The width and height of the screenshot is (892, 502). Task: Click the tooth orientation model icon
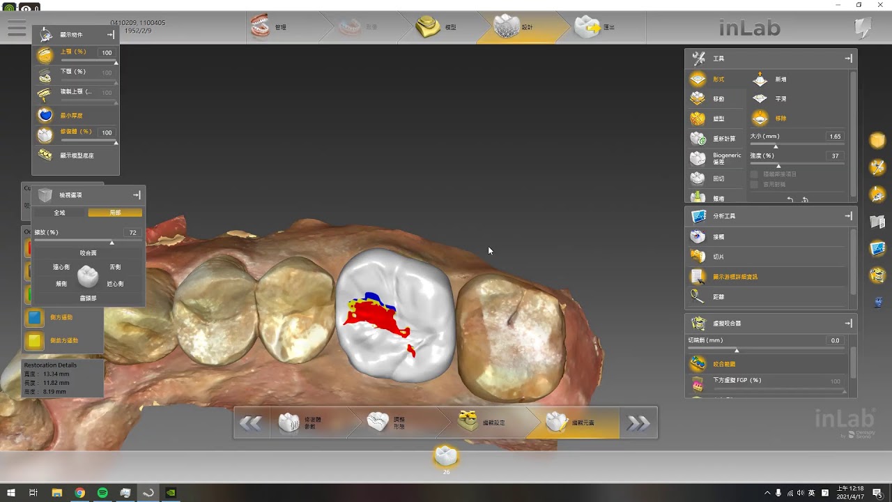click(88, 276)
